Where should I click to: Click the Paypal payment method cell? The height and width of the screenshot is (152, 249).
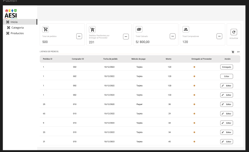(139, 104)
